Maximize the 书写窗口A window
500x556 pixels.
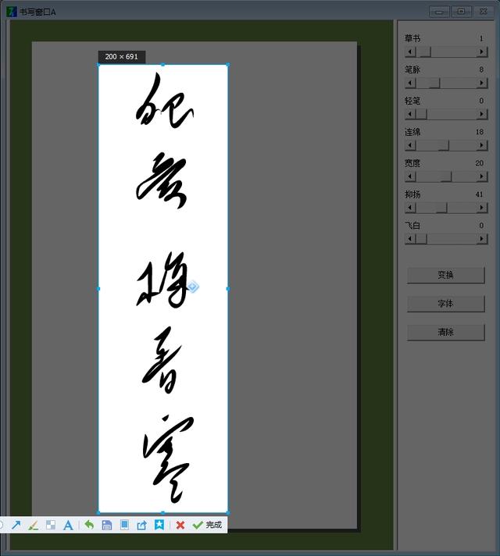[x=461, y=12]
